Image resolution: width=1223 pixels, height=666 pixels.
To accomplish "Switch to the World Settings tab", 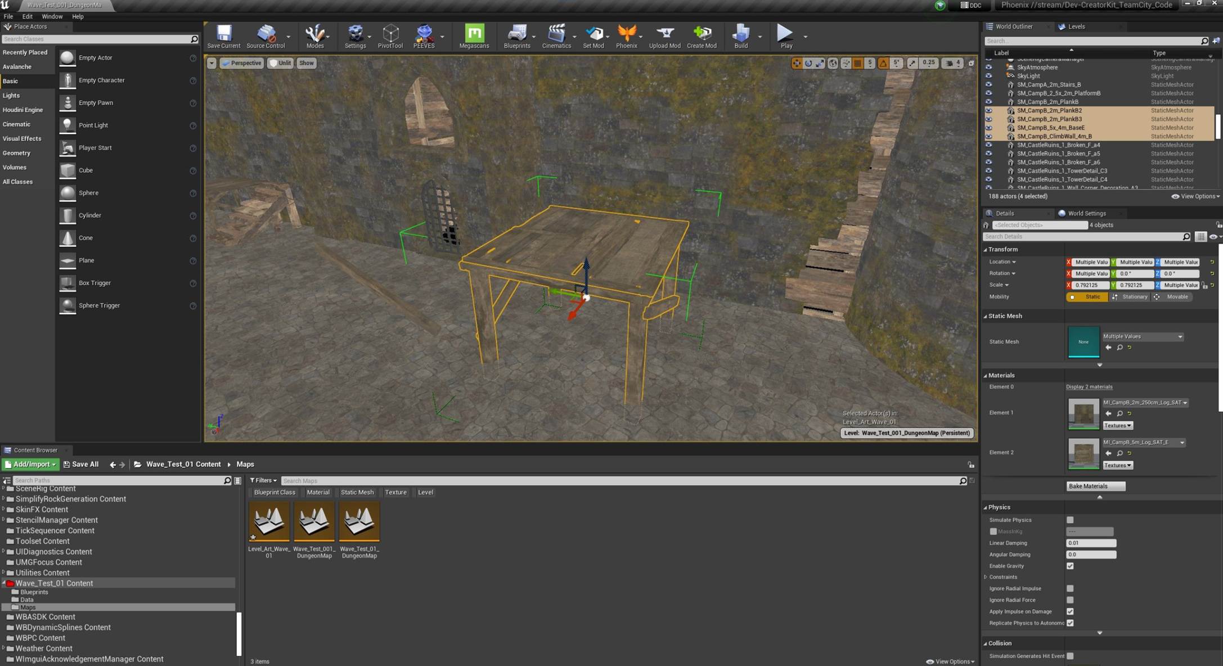I will click(1086, 213).
